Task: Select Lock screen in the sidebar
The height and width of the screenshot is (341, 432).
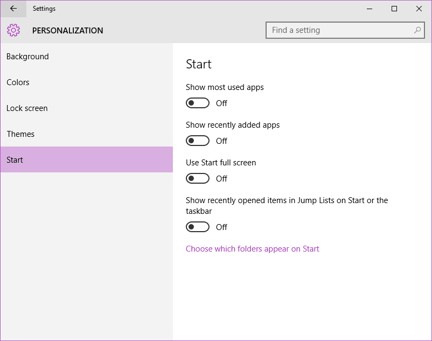Action: [x=27, y=108]
